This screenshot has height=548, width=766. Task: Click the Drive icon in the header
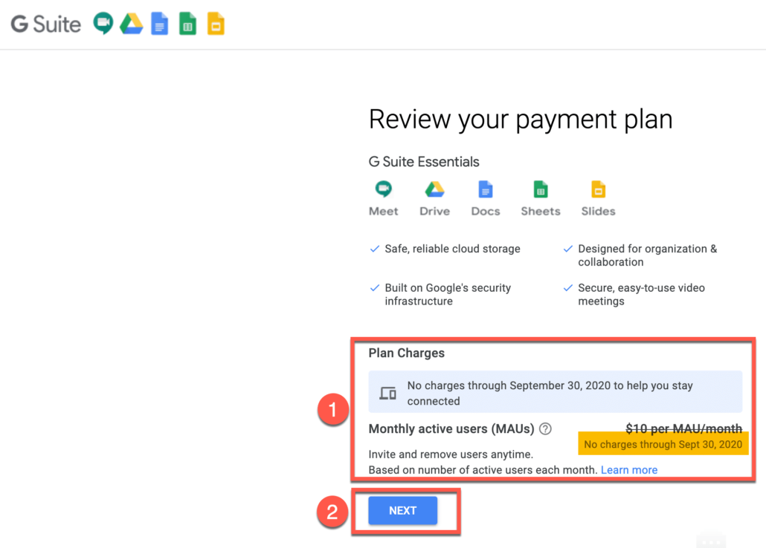click(132, 24)
